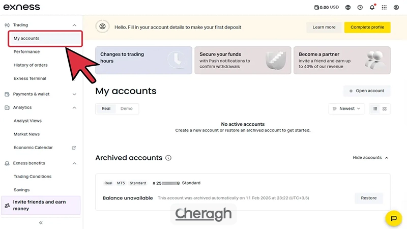Open the apps grid menu
Image resolution: width=407 pixels, height=229 pixels.
tap(384, 8)
